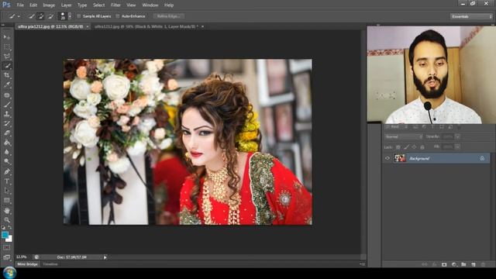Open the Opacity dropdown arrow
The width and height of the screenshot is (496, 279).
click(x=457, y=136)
